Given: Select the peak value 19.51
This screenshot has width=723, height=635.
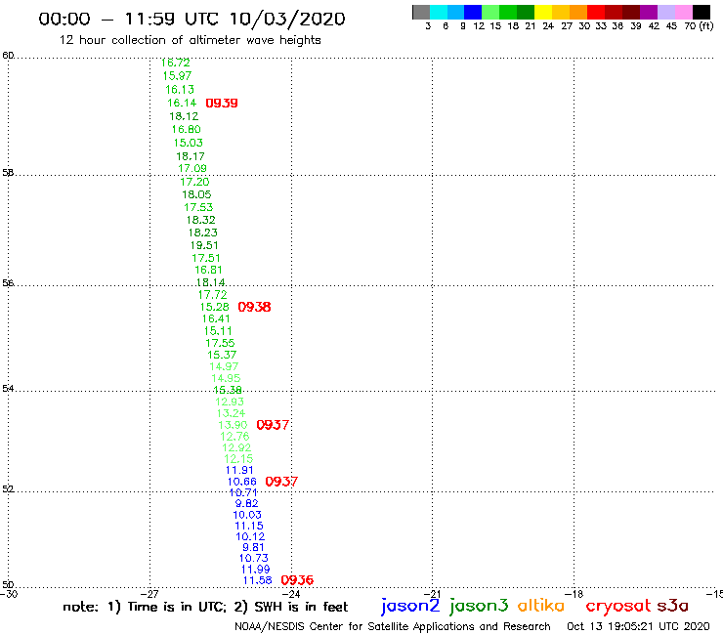Looking at the screenshot, I should 204,246.
